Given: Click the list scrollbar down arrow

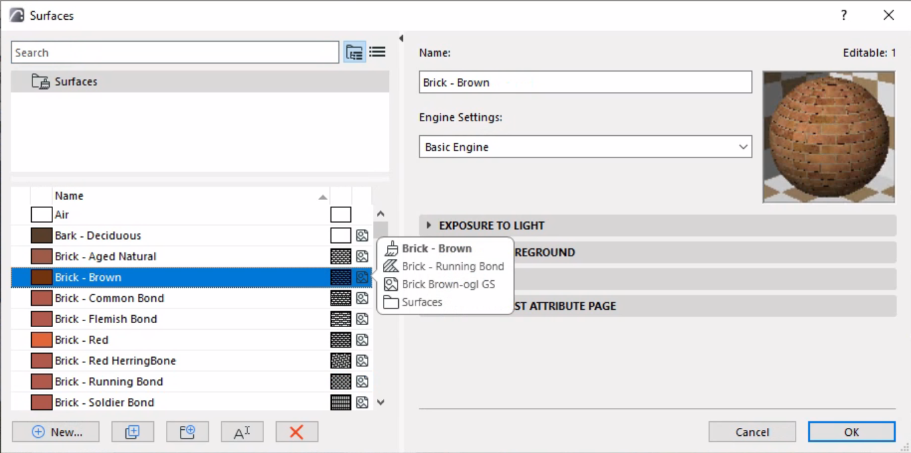Looking at the screenshot, I should (380, 402).
